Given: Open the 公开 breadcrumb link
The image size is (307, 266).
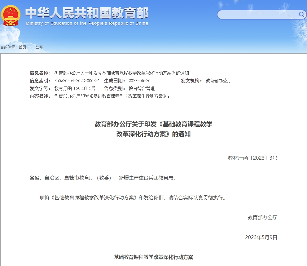Looking at the screenshot, I should pyautogui.click(x=39, y=47).
